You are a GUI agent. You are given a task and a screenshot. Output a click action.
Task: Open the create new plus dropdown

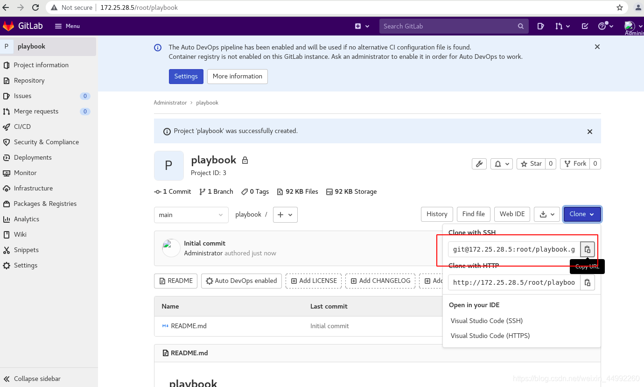pyautogui.click(x=362, y=26)
